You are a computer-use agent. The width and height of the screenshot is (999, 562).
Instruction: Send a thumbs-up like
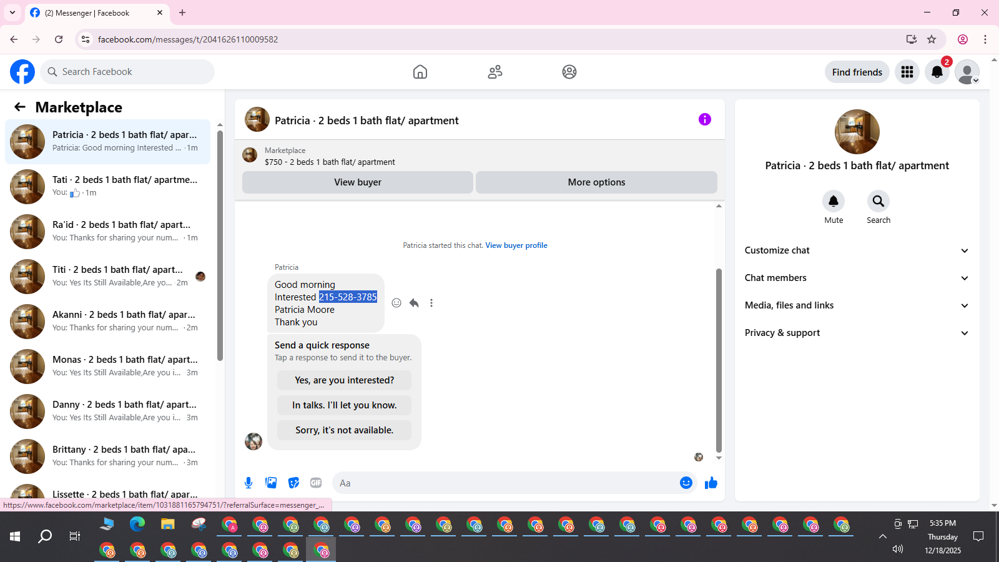(711, 483)
